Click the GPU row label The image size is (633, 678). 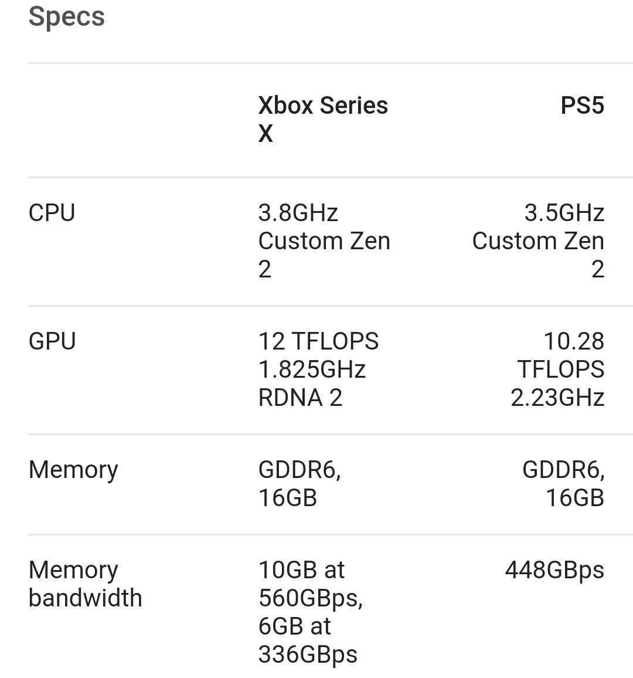click(x=52, y=341)
